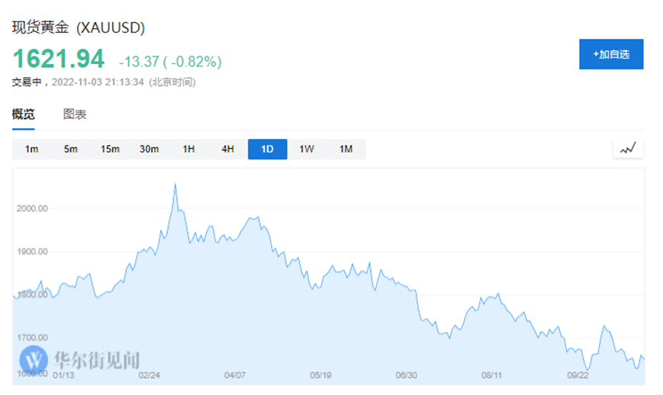Select the 1m timeframe
The height and width of the screenshot is (395, 663).
[32, 149]
